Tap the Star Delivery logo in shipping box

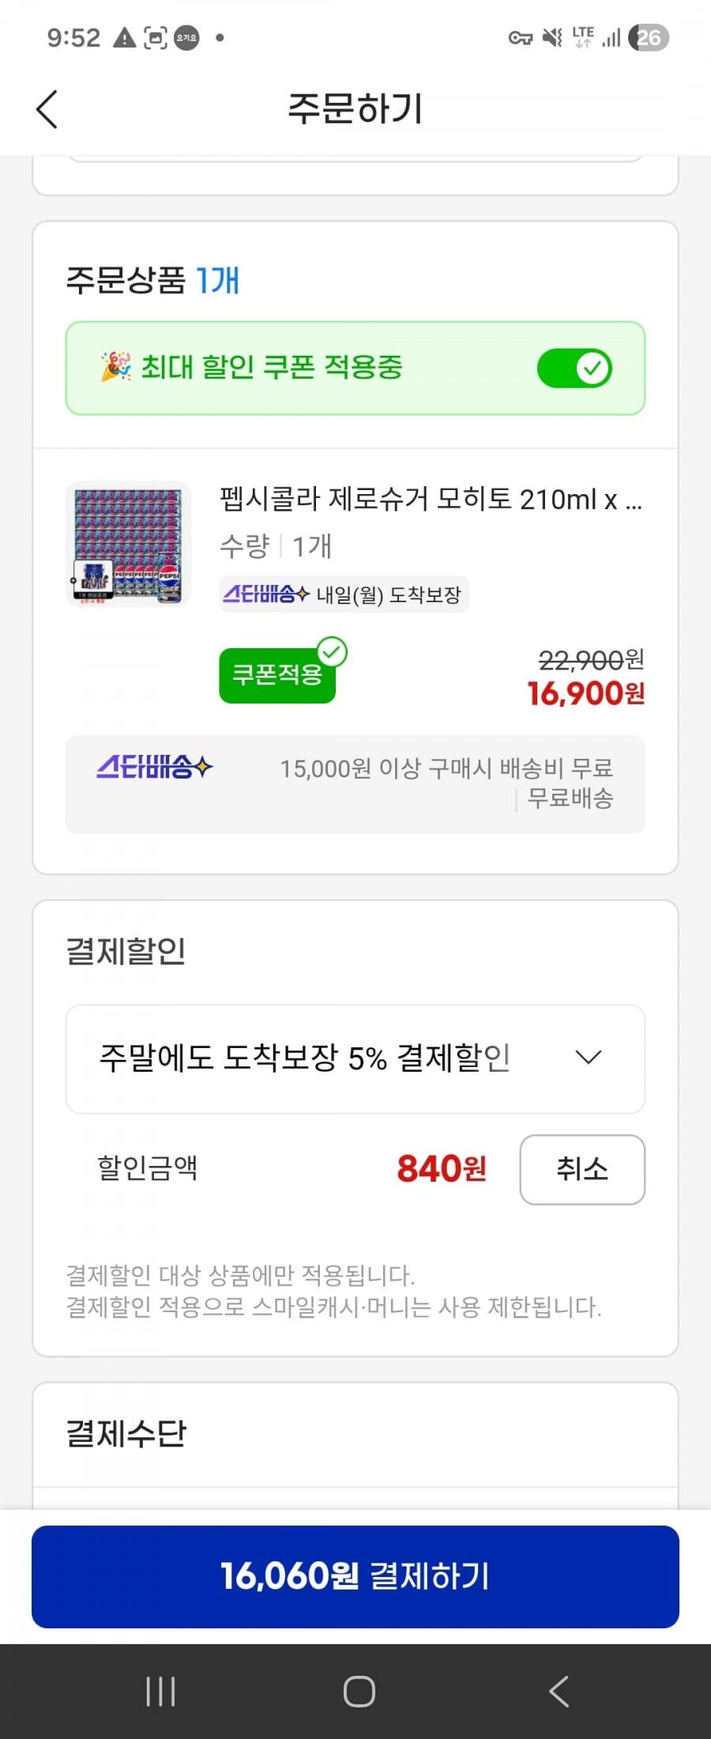[x=155, y=767]
